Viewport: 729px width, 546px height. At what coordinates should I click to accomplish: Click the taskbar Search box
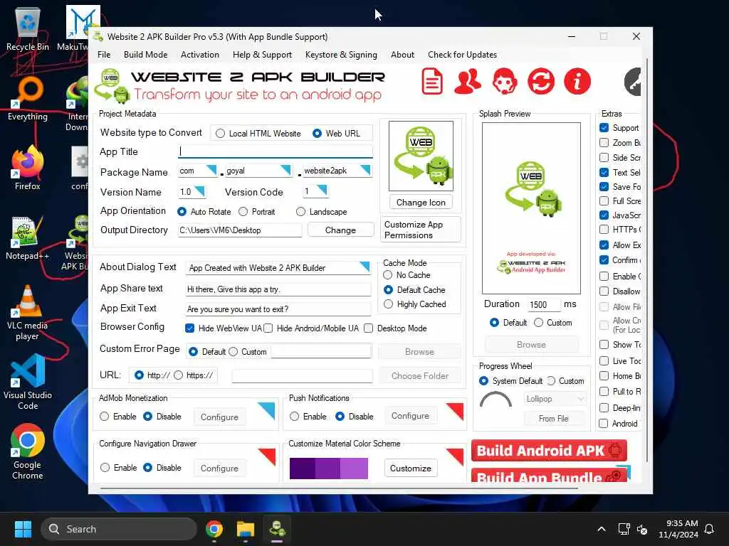tap(119, 529)
